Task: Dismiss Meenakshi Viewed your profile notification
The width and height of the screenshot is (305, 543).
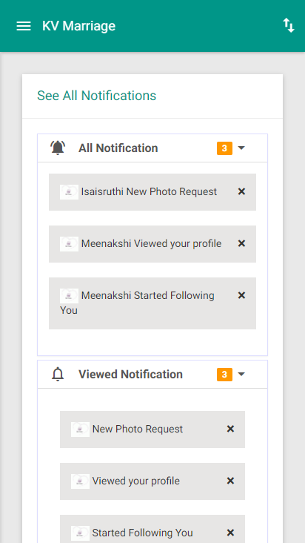Action: pos(241,243)
